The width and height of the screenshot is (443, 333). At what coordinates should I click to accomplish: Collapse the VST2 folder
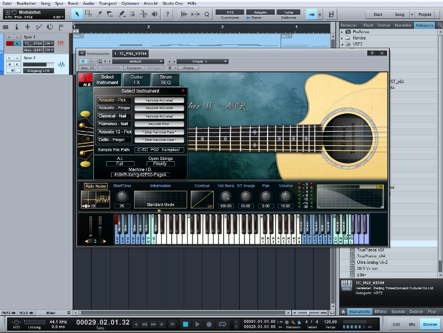342,44
